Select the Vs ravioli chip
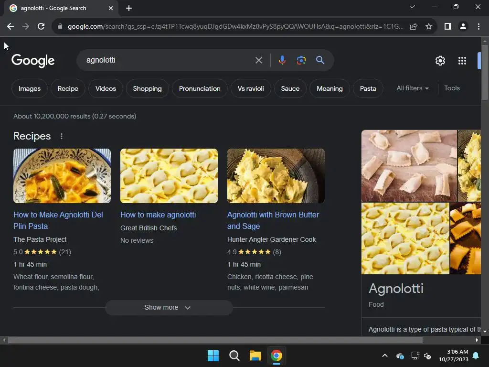The image size is (489, 367). pos(251,88)
